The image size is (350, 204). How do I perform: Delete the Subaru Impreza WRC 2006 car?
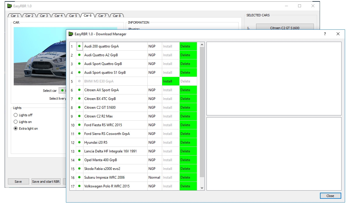pos(188,177)
